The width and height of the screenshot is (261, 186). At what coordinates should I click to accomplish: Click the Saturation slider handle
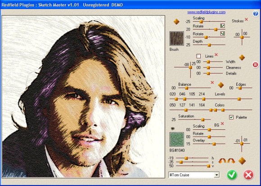(202, 120)
